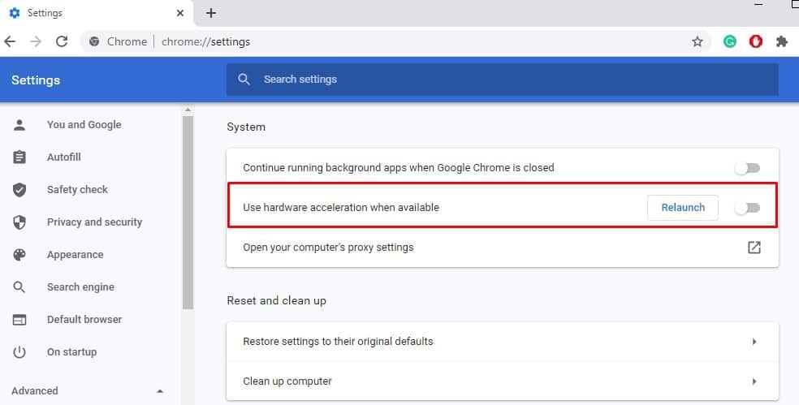Select Appearance in the sidebar
The image size is (799, 405).
(75, 255)
